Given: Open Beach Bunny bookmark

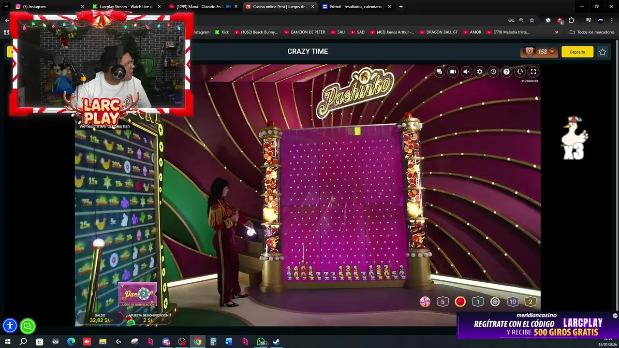Looking at the screenshot, I should pyautogui.click(x=256, y=32).
